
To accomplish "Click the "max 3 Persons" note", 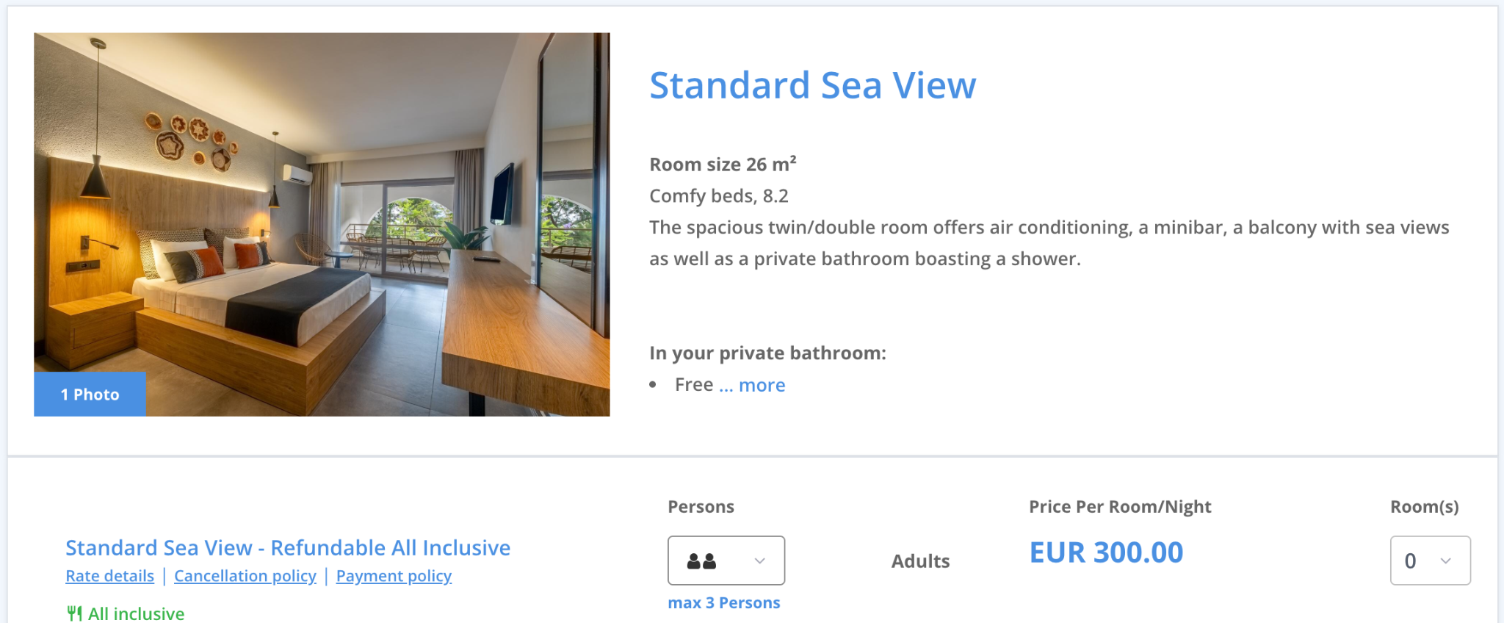I will click(x=723, y=603).
